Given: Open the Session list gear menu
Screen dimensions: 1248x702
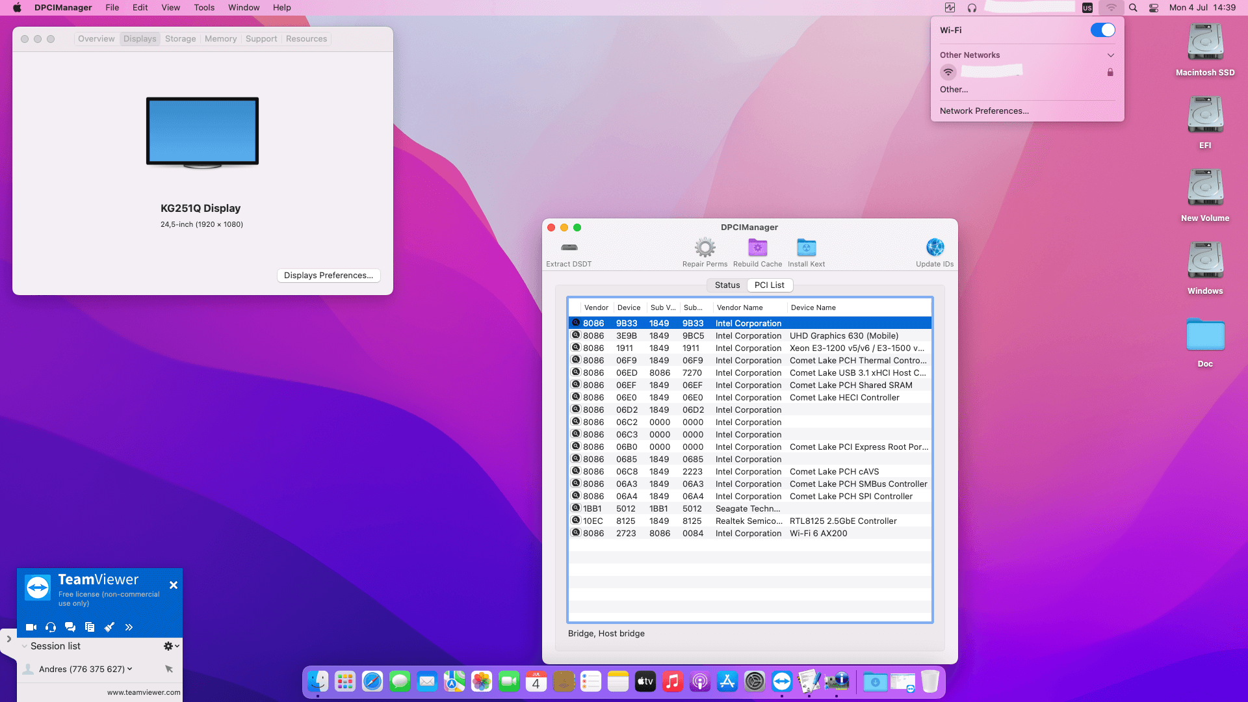Looking at the screenshot, I should pyautogui.click(x=171, y=646).
